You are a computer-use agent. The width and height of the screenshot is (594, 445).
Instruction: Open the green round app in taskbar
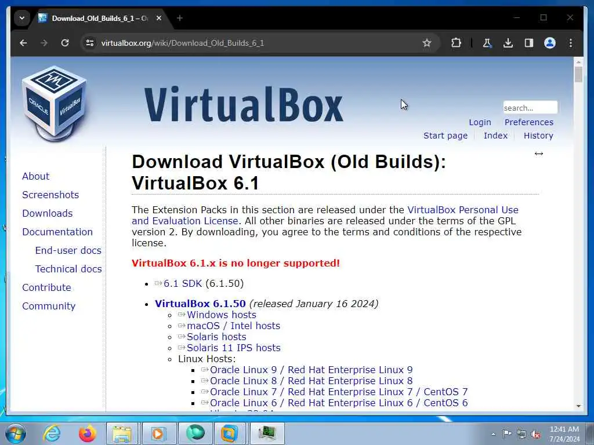[x=195, y=433]
